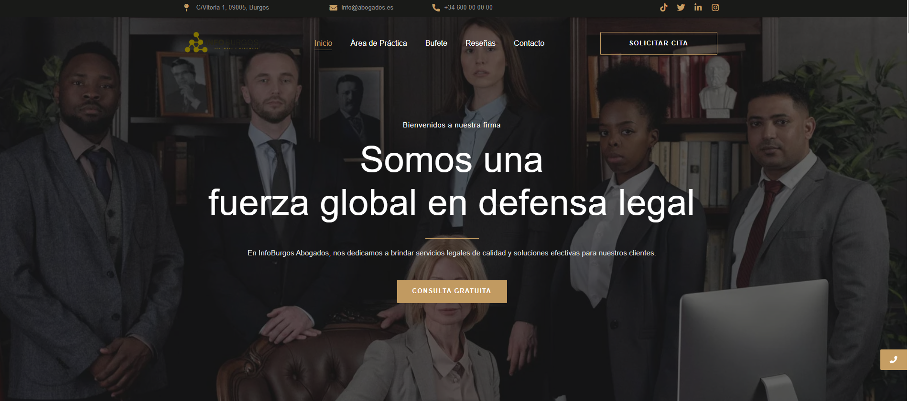Click the floating phone call button

click(893, 360)
